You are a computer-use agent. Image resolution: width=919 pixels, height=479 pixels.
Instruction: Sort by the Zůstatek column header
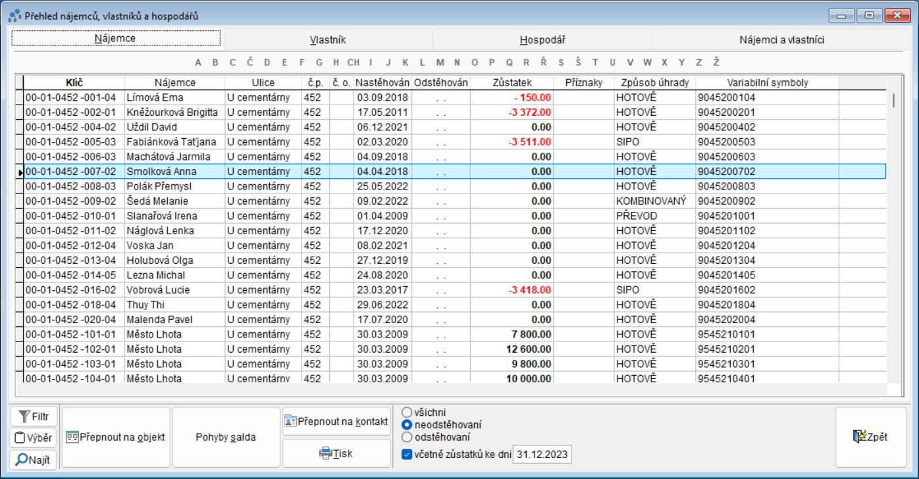[512, 83]
